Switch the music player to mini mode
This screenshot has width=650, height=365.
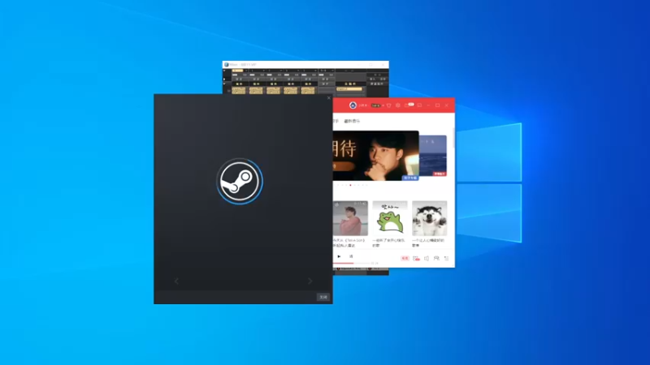coord(419,105)
